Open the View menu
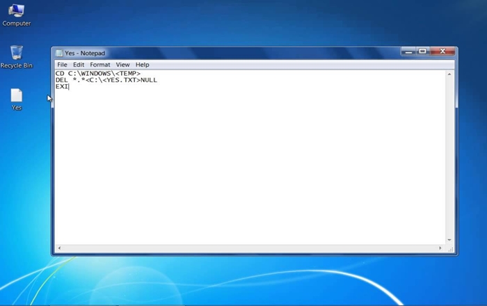 tap(122, 65)
